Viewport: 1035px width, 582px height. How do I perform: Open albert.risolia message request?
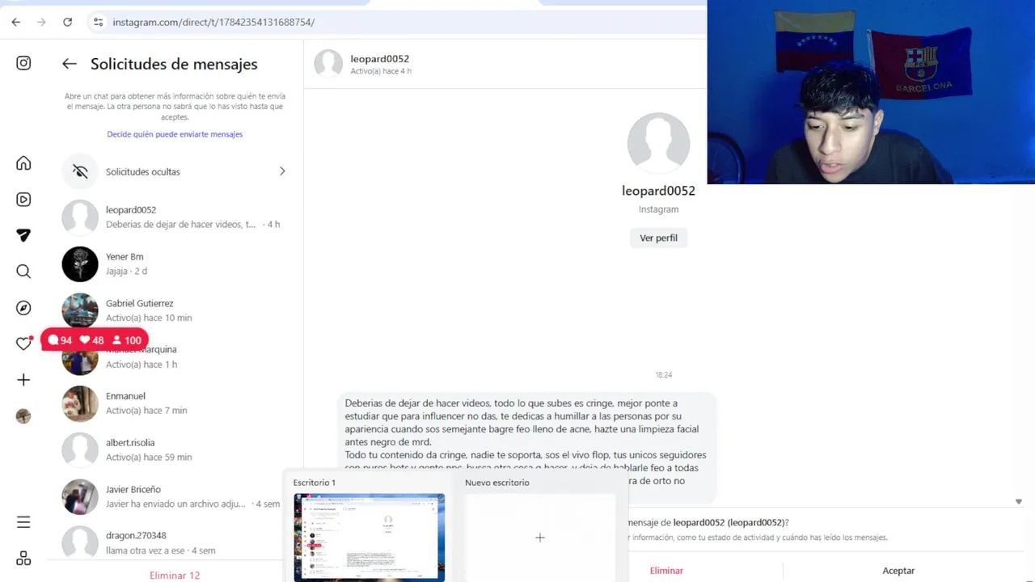[x=175, y=449]
